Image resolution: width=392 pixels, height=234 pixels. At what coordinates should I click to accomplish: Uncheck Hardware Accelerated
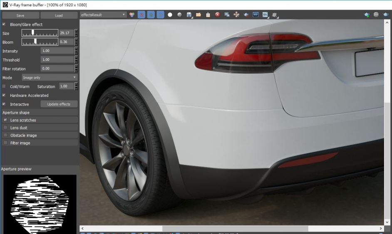click(4, 95)
